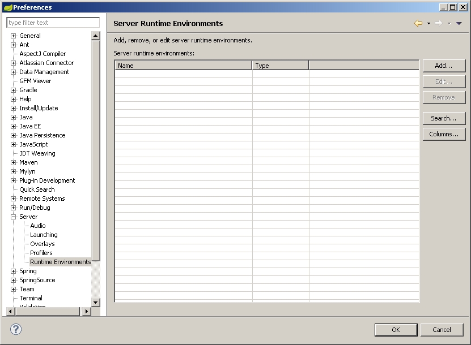Click the Columns... button
471x345 pixels.
pyautogui.click(x=444, y=134)
